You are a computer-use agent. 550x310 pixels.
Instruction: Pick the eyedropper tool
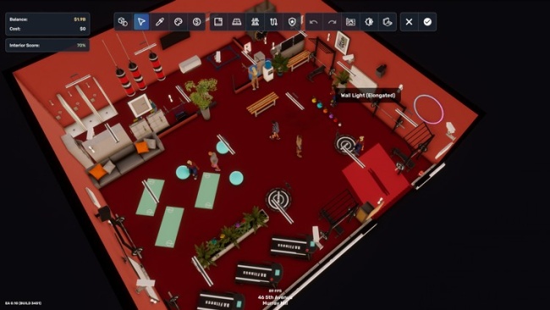pos(160,22)
